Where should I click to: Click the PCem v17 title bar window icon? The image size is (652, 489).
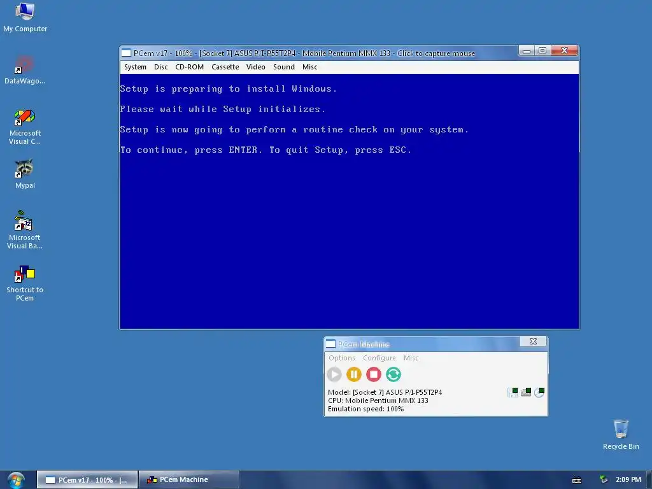pos(126,53)
